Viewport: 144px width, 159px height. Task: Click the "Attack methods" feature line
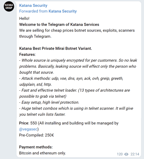[x=71, y=81]
